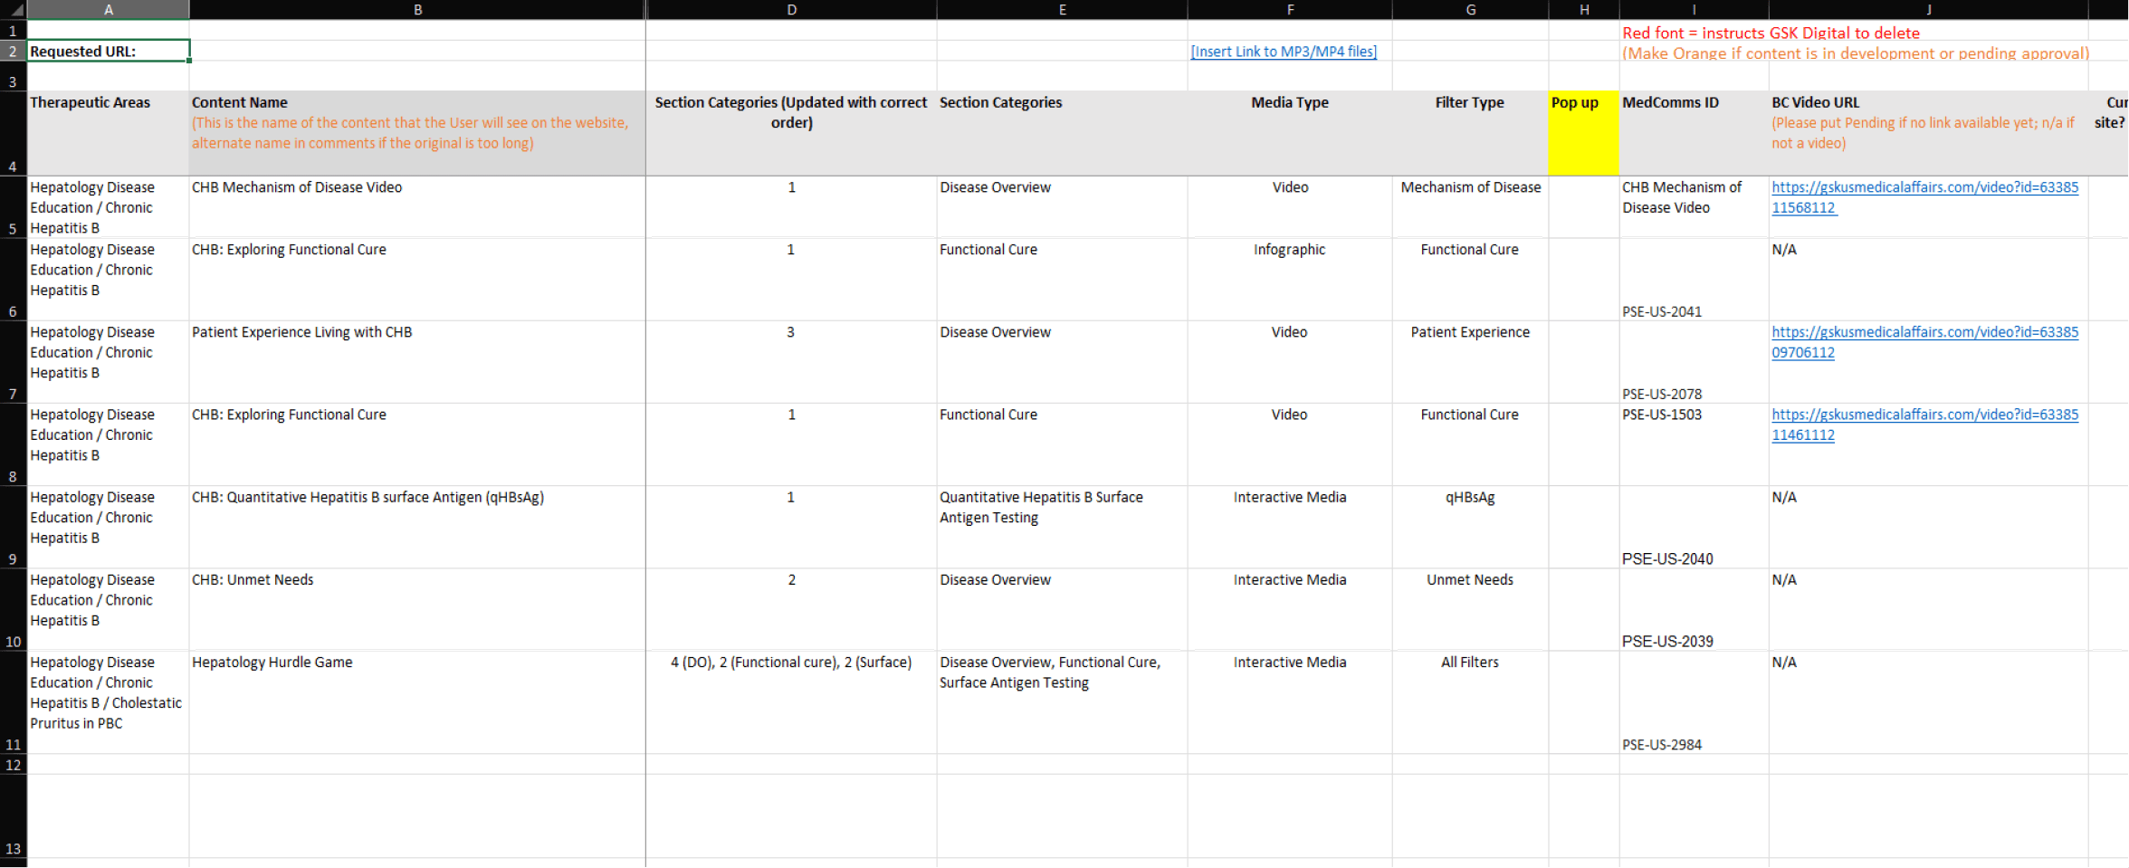Click 'CHB Mechanism of Disease Video' in Content Name
Image resolution: width=2129 pixels, height=868 pixels.
(417, 207)
